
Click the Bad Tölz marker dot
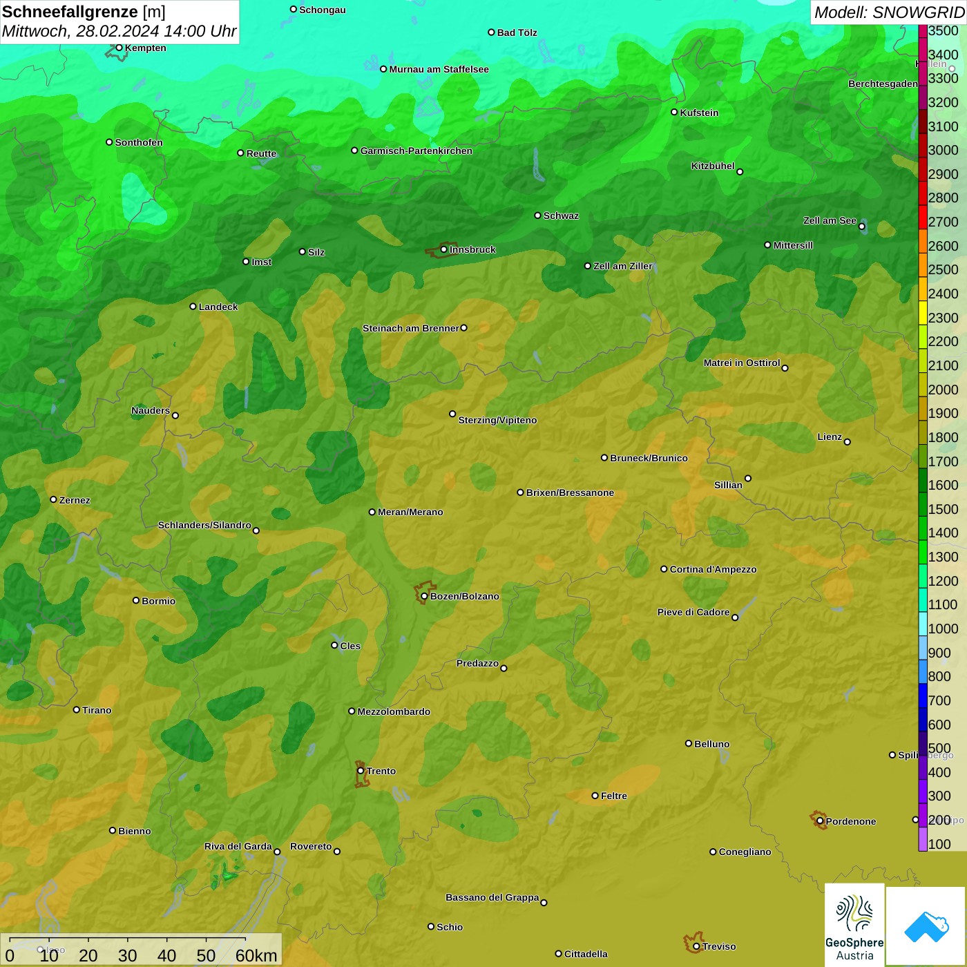coord(491,32)
